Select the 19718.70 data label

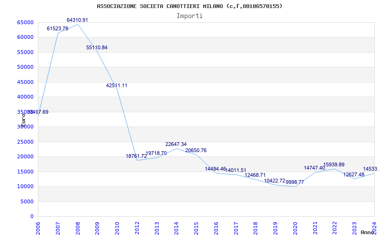(156, 153)
